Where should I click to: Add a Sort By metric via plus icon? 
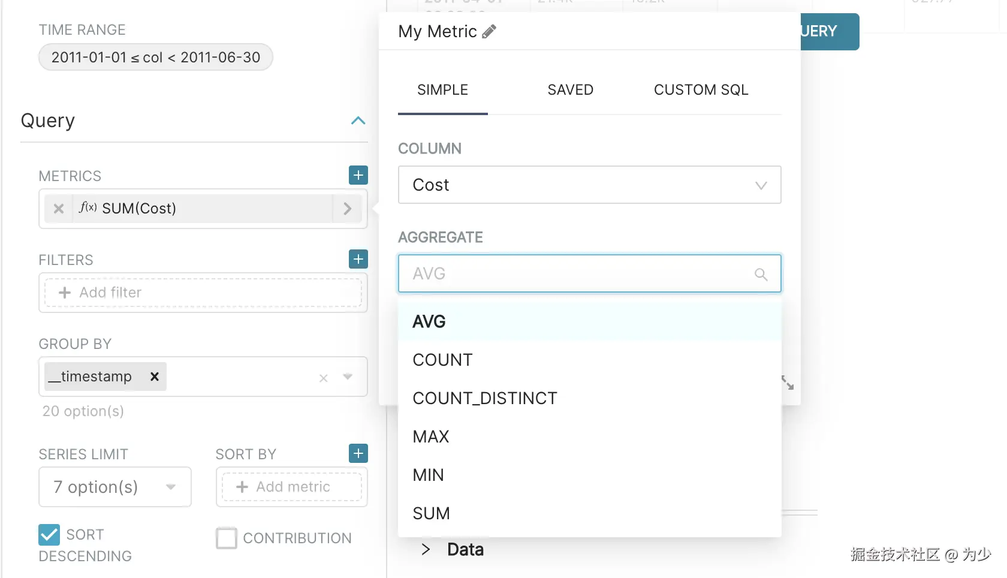coord(358,453)
